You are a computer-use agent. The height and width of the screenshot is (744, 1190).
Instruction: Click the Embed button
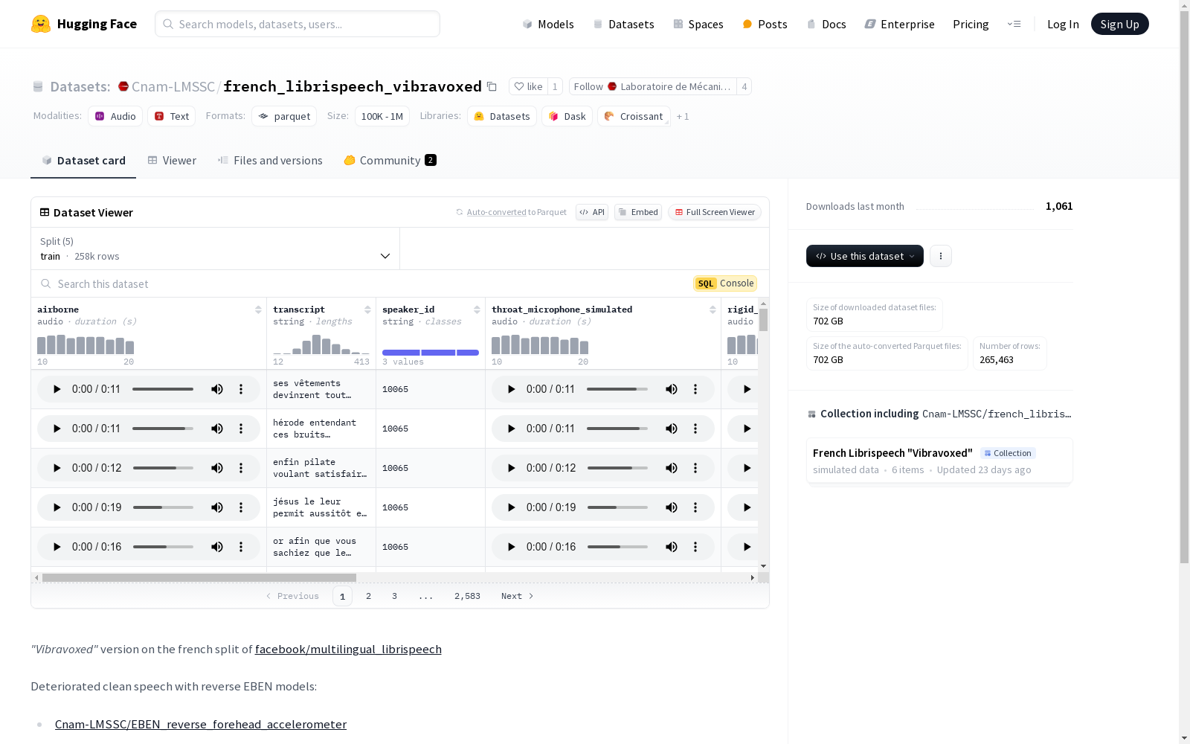[x=638, y=212]
